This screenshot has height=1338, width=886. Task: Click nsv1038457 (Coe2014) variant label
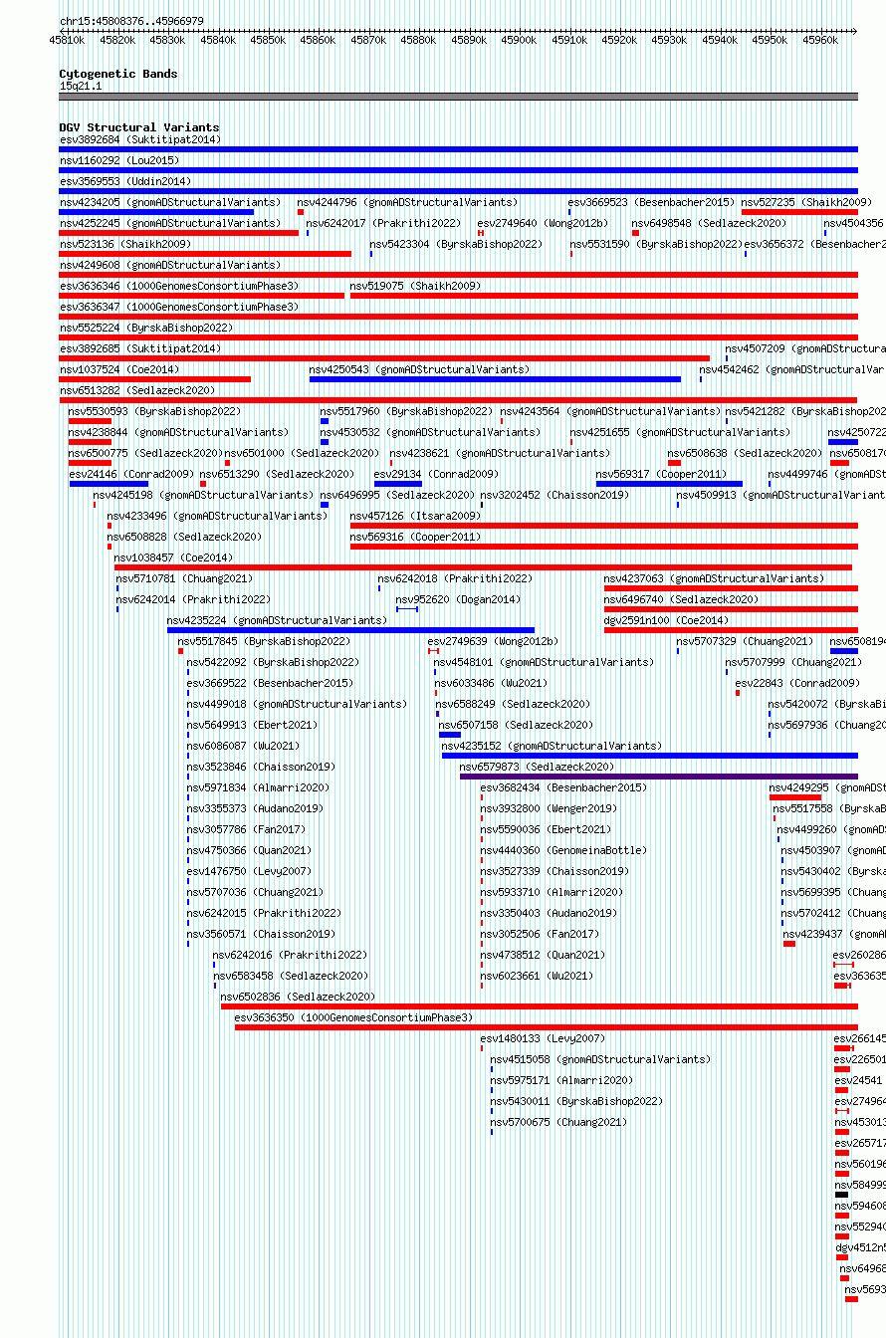pos(174,557)
